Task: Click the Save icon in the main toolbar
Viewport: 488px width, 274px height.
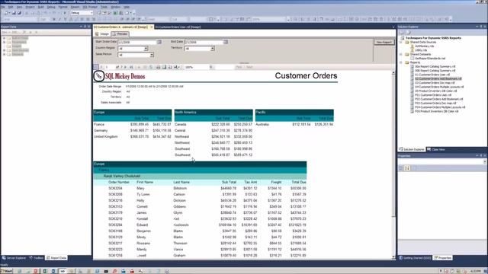Action: pyautogui.click(x=14, y=13)
